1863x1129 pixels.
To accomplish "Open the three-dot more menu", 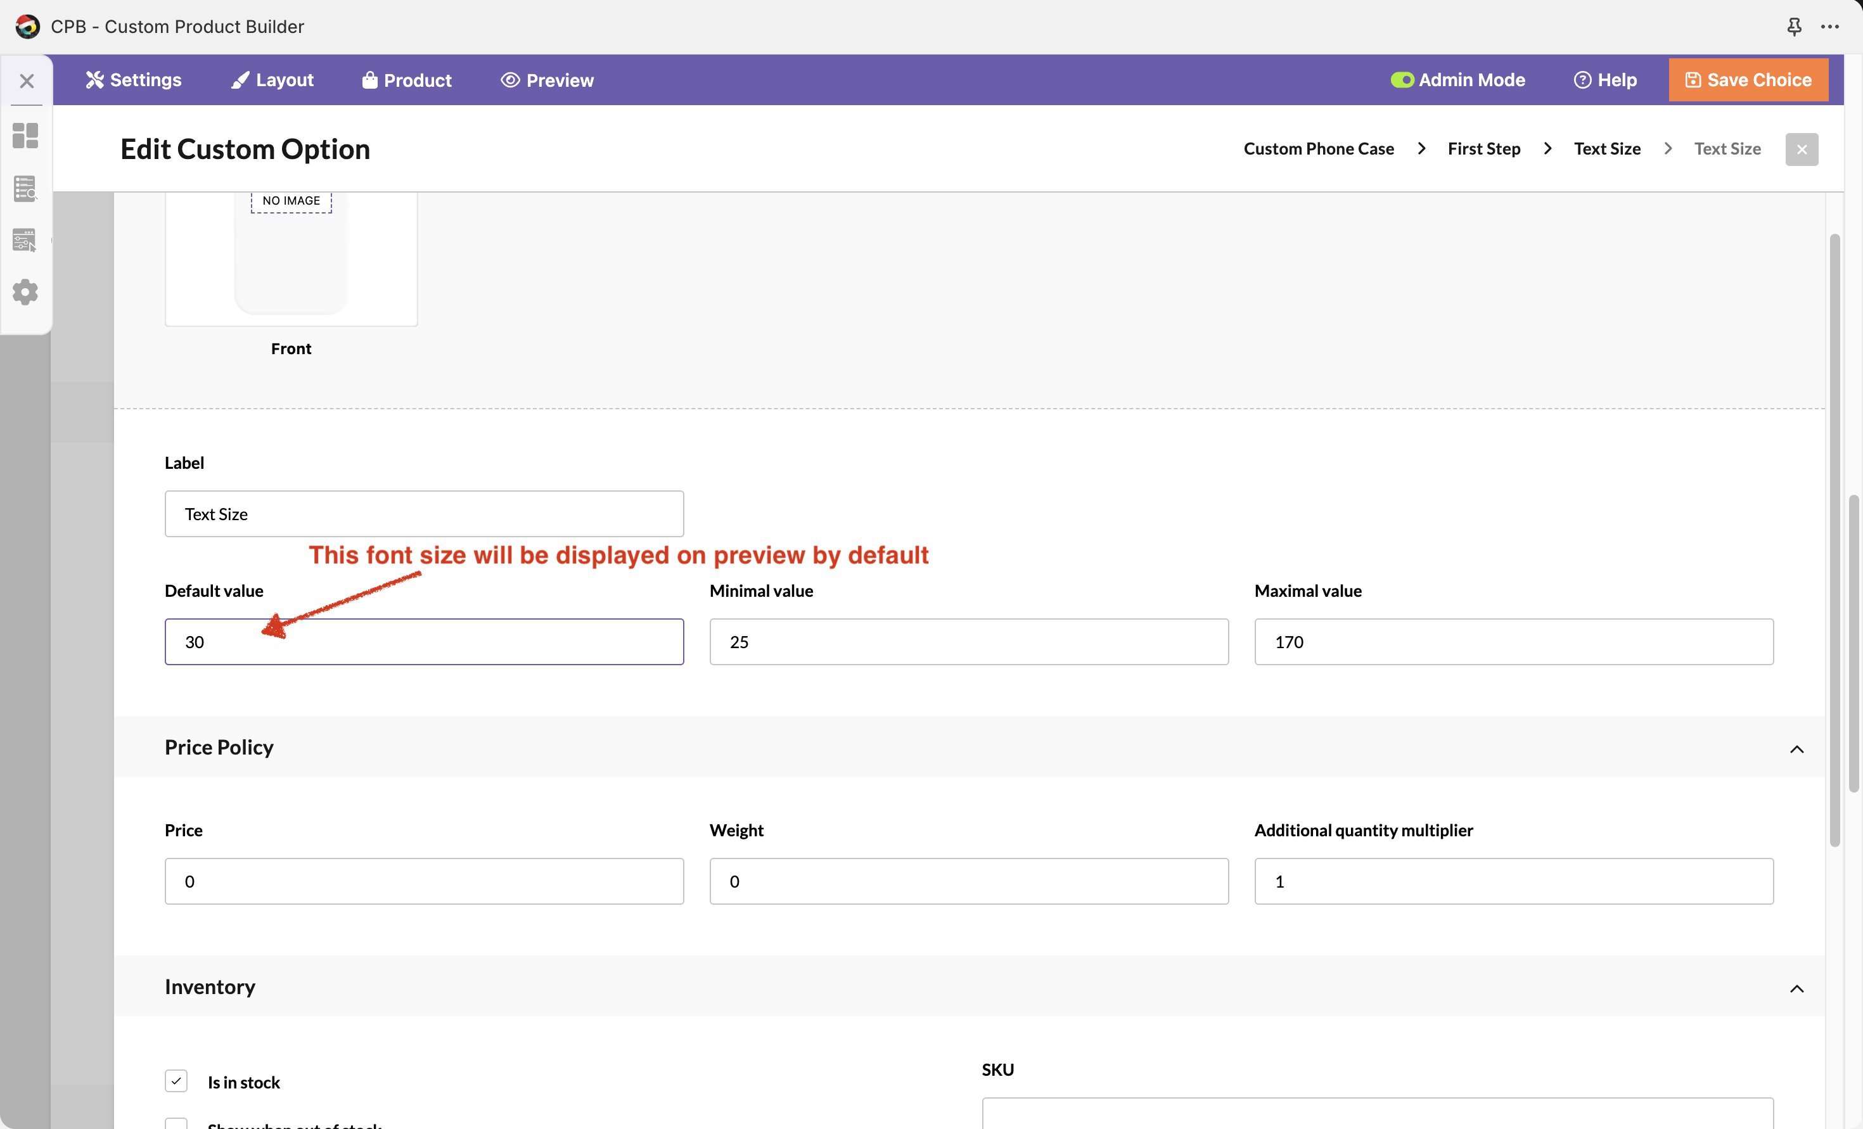I will [x=1830, y=27].
